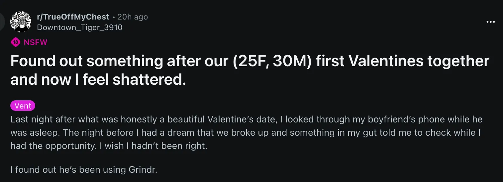Click the TrueOffMyChest subreddit avatar

click(21, 22)
